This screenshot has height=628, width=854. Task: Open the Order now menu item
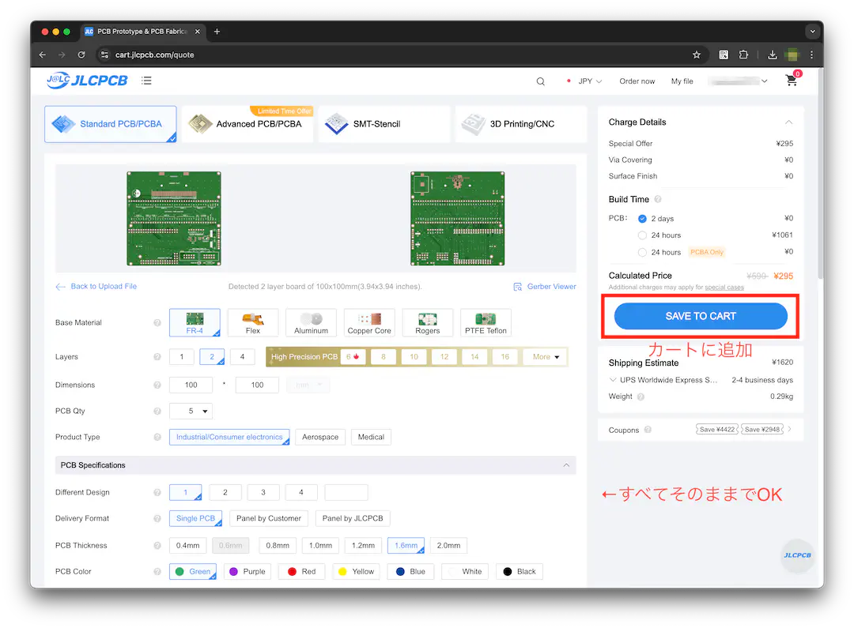click(637, 81)
